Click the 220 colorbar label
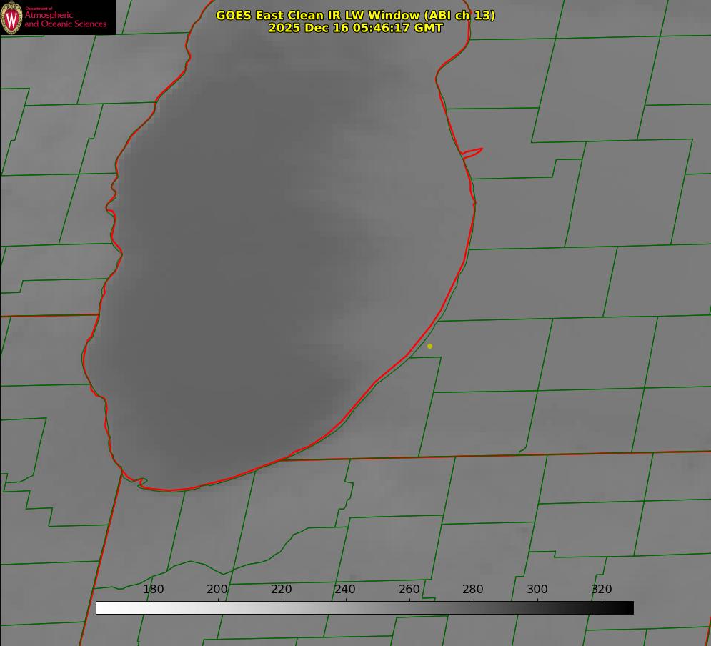Viewport: 711px width, 646px height. (281, 589)
